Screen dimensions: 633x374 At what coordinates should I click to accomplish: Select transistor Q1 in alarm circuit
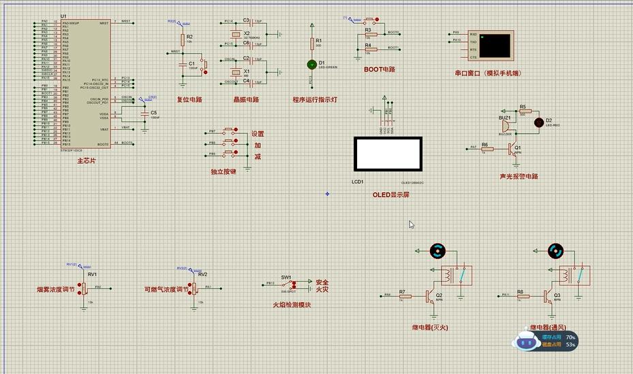(514, 150)
